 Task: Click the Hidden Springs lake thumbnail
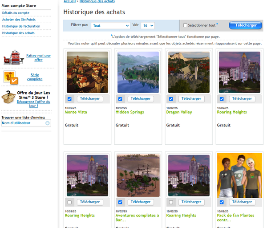[138, 72]
